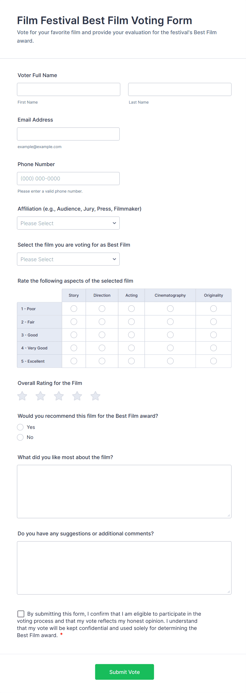Submit the vote with the green button
Image resolution: width=246 pixels, height=693 pixels.
click(x=124, y=672)
